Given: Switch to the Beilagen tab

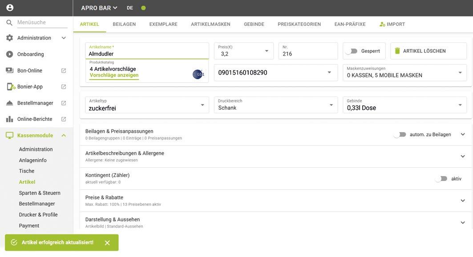Looking at the screenshot, I should click(124, 24).
